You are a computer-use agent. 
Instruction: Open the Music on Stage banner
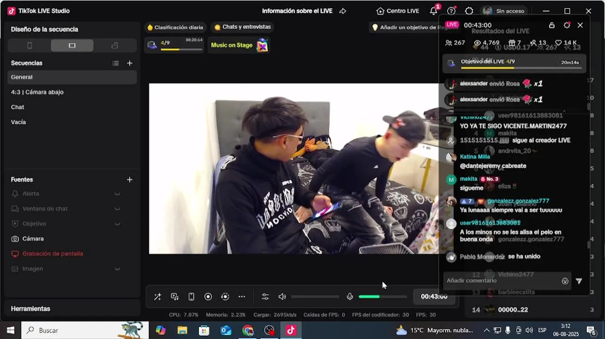(x=239, y=45)
